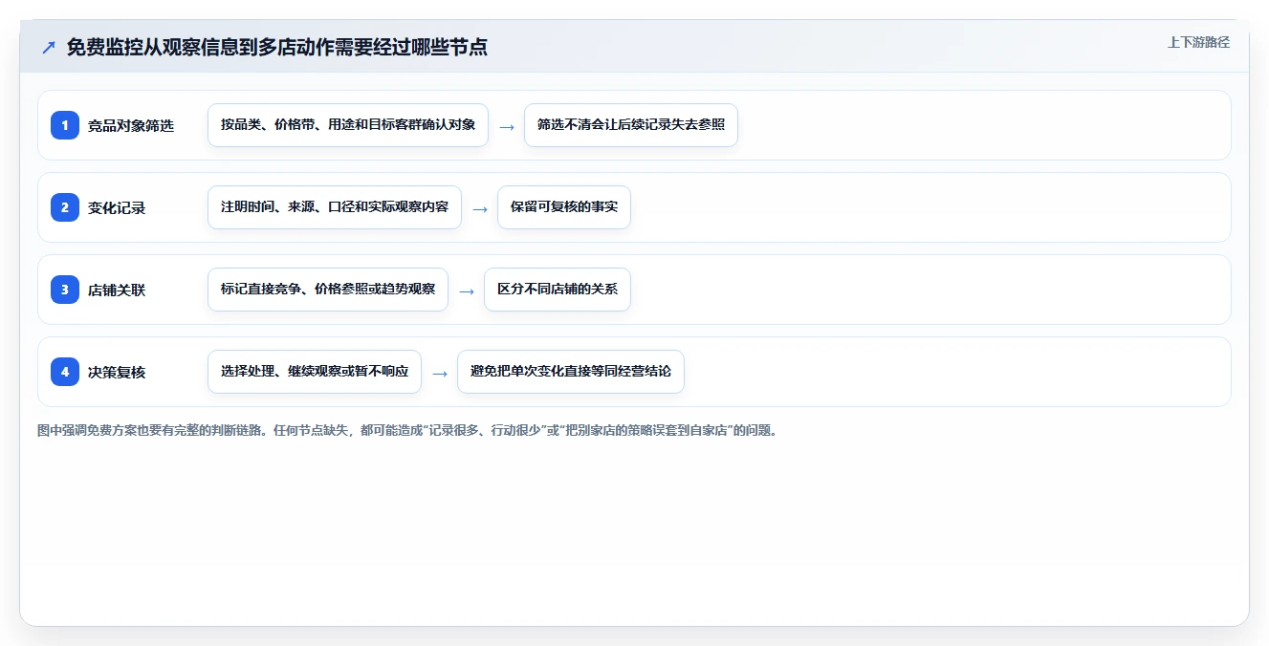The width and height of the screenshot is (1269, 646).
Task: Click the arrow in the 变化记录 row
Action: tap(480, 208)
